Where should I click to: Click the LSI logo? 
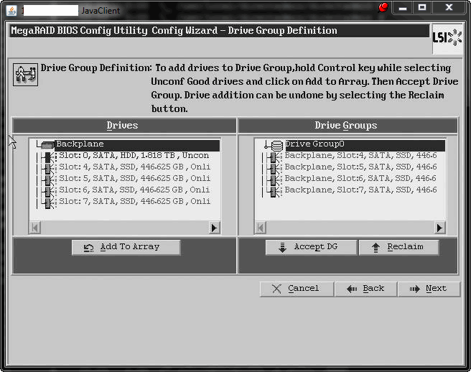coord(447,38)
